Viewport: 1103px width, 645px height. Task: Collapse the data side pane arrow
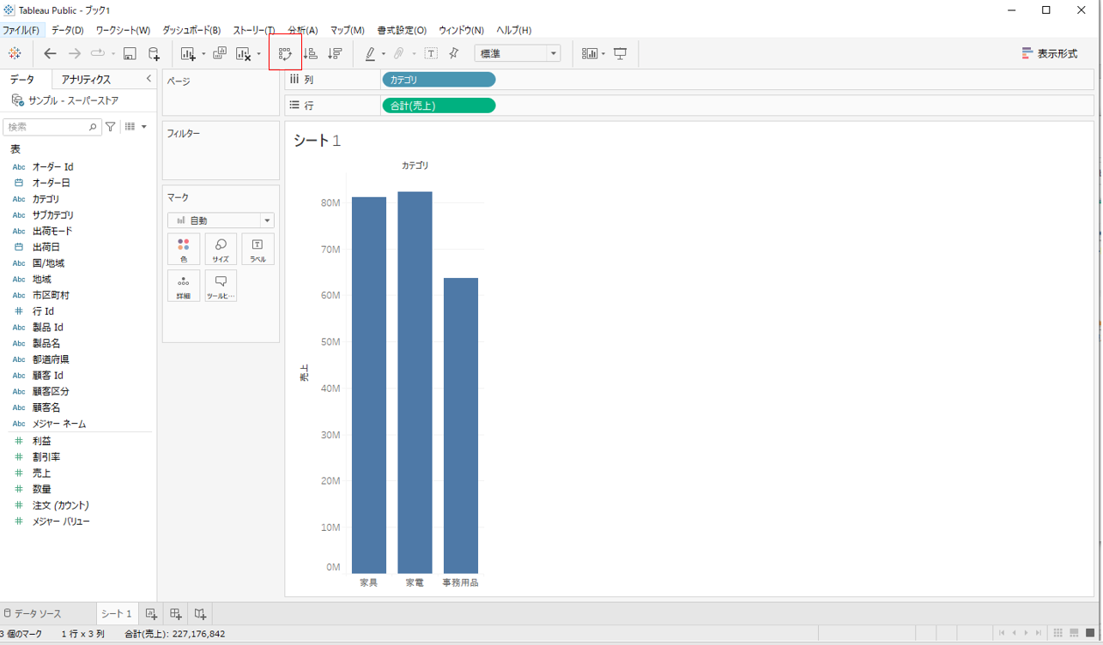point(148,79)
